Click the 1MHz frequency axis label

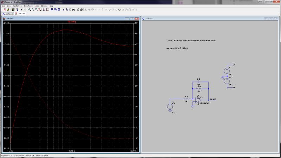click(x=10, y=151)
